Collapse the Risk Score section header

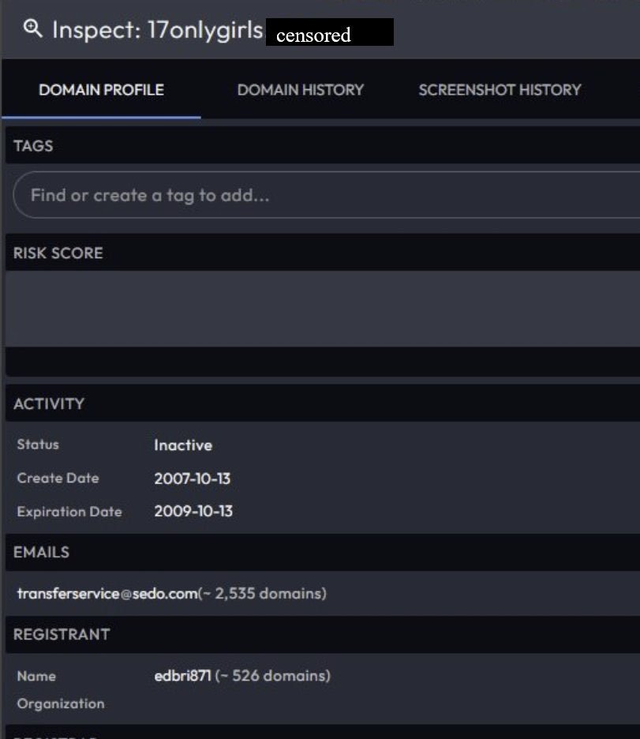click(58, 253)
